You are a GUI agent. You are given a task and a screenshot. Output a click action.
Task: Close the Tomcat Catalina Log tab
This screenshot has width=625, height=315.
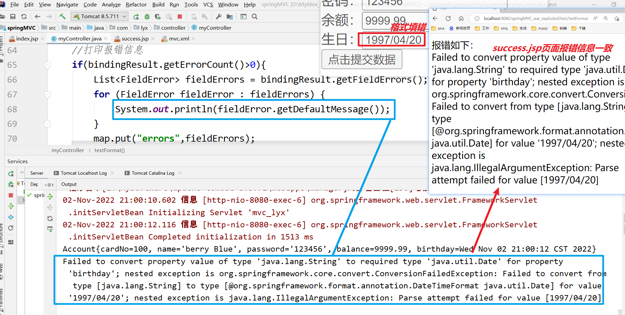click(180, 173)
